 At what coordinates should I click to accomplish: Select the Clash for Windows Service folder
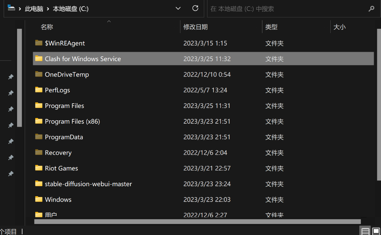(x=83, y=59)
